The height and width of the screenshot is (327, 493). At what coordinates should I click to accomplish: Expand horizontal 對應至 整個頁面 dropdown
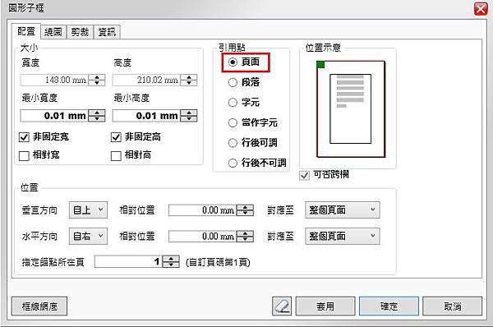coord(343,236)
